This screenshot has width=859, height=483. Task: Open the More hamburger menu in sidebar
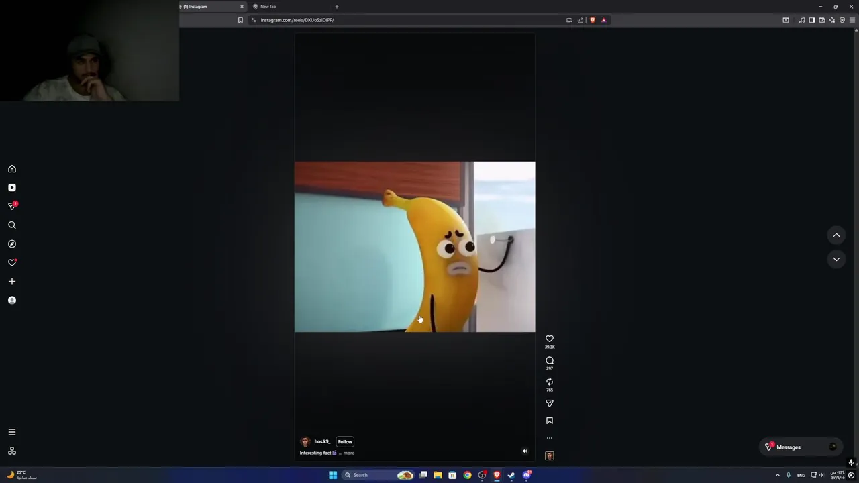pos(12,432)
